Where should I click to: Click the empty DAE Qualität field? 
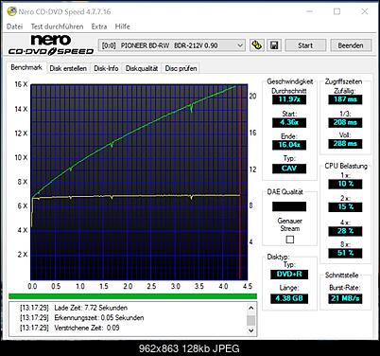(x=289, y=206)
